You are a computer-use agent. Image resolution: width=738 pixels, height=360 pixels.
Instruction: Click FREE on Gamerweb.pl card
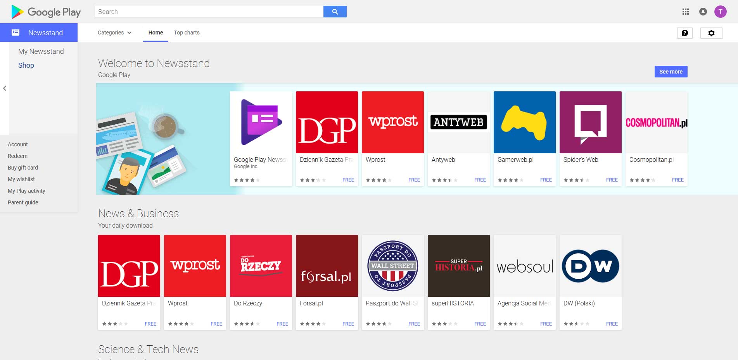[x=546, y=180]
